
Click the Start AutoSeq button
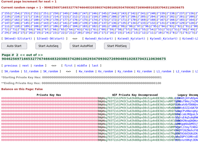[48, 46]
